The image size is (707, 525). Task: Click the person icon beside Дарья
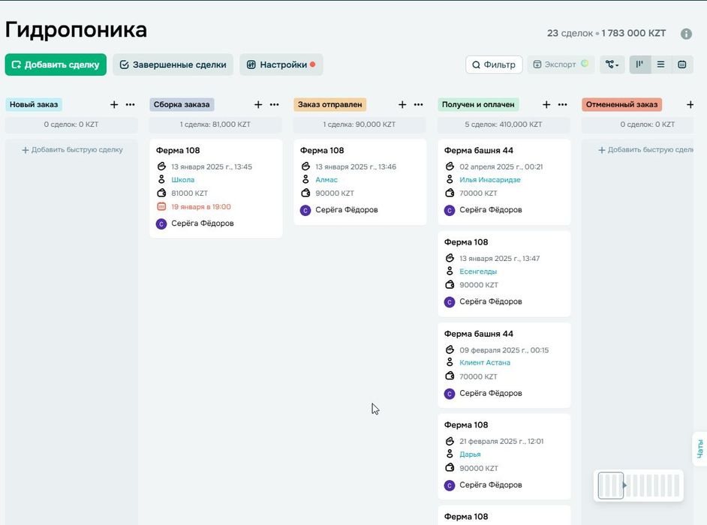point(450,454)
